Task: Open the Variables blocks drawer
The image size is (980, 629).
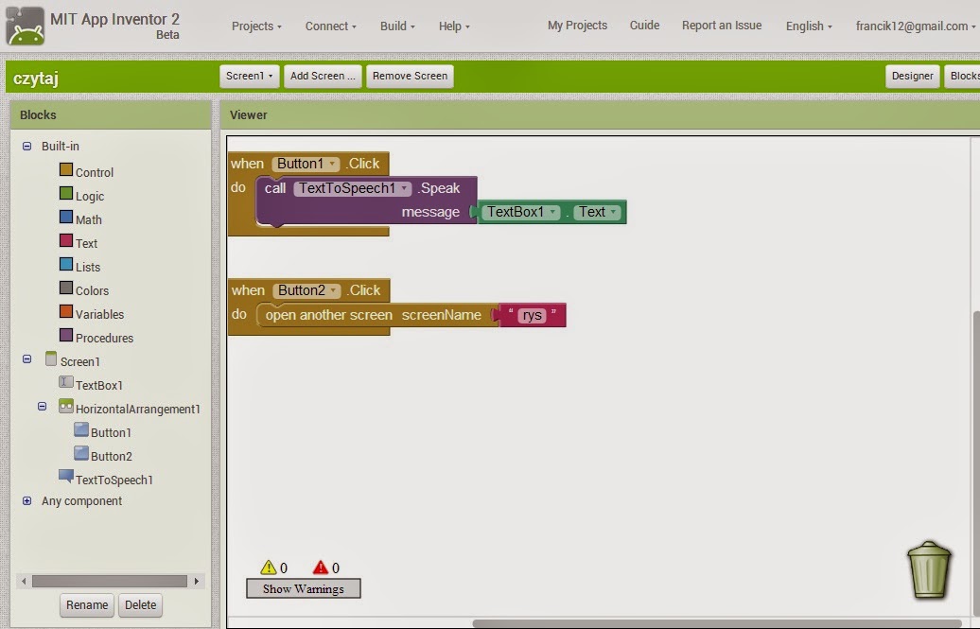Action: click(100, 314)
